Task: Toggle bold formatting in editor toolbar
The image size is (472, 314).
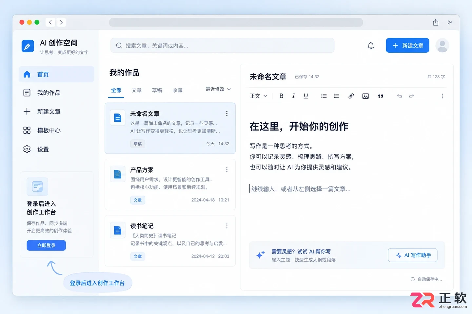Action: point(281,96)
